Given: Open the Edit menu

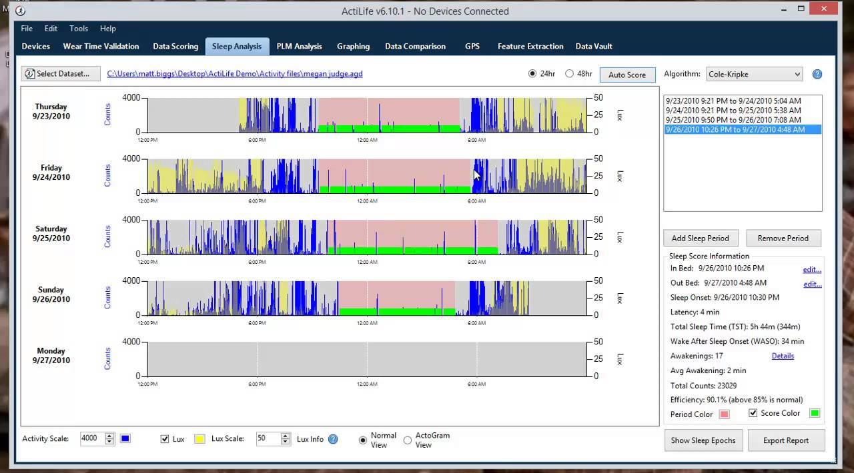Looking at the screenshot, I should pyautogui.click(x=51, y=29).
